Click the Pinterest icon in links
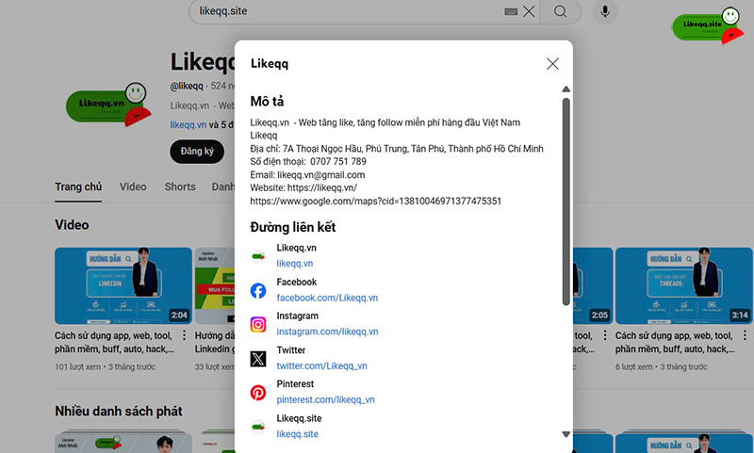This screenshot has width=754, height=453. pyautogui.click(x=258, y=393)
